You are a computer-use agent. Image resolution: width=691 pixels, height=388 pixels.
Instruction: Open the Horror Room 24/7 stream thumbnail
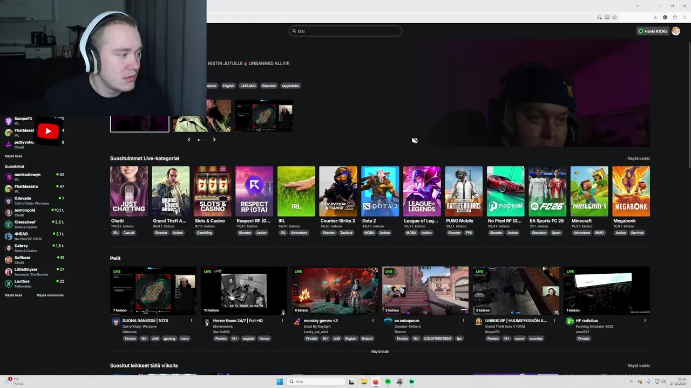[x=244, y=290]
